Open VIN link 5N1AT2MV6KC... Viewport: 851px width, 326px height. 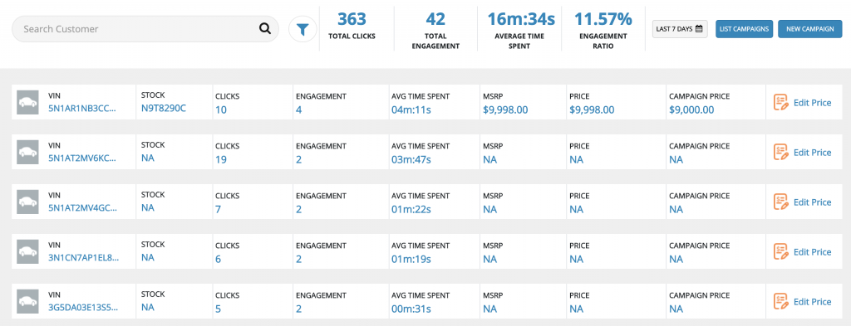coord(83,158)
